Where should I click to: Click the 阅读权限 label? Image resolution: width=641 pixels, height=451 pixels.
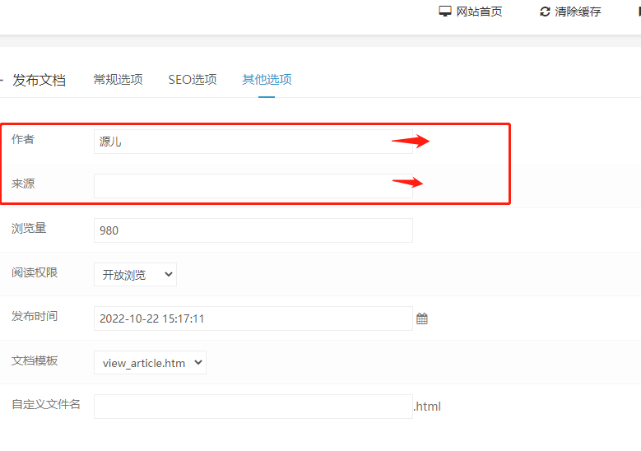[x=35, y=272]
